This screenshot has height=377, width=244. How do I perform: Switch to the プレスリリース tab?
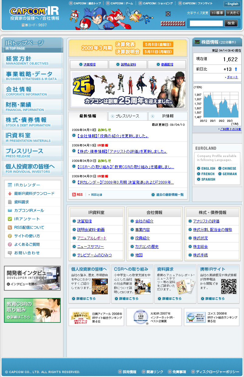(127, 116)
